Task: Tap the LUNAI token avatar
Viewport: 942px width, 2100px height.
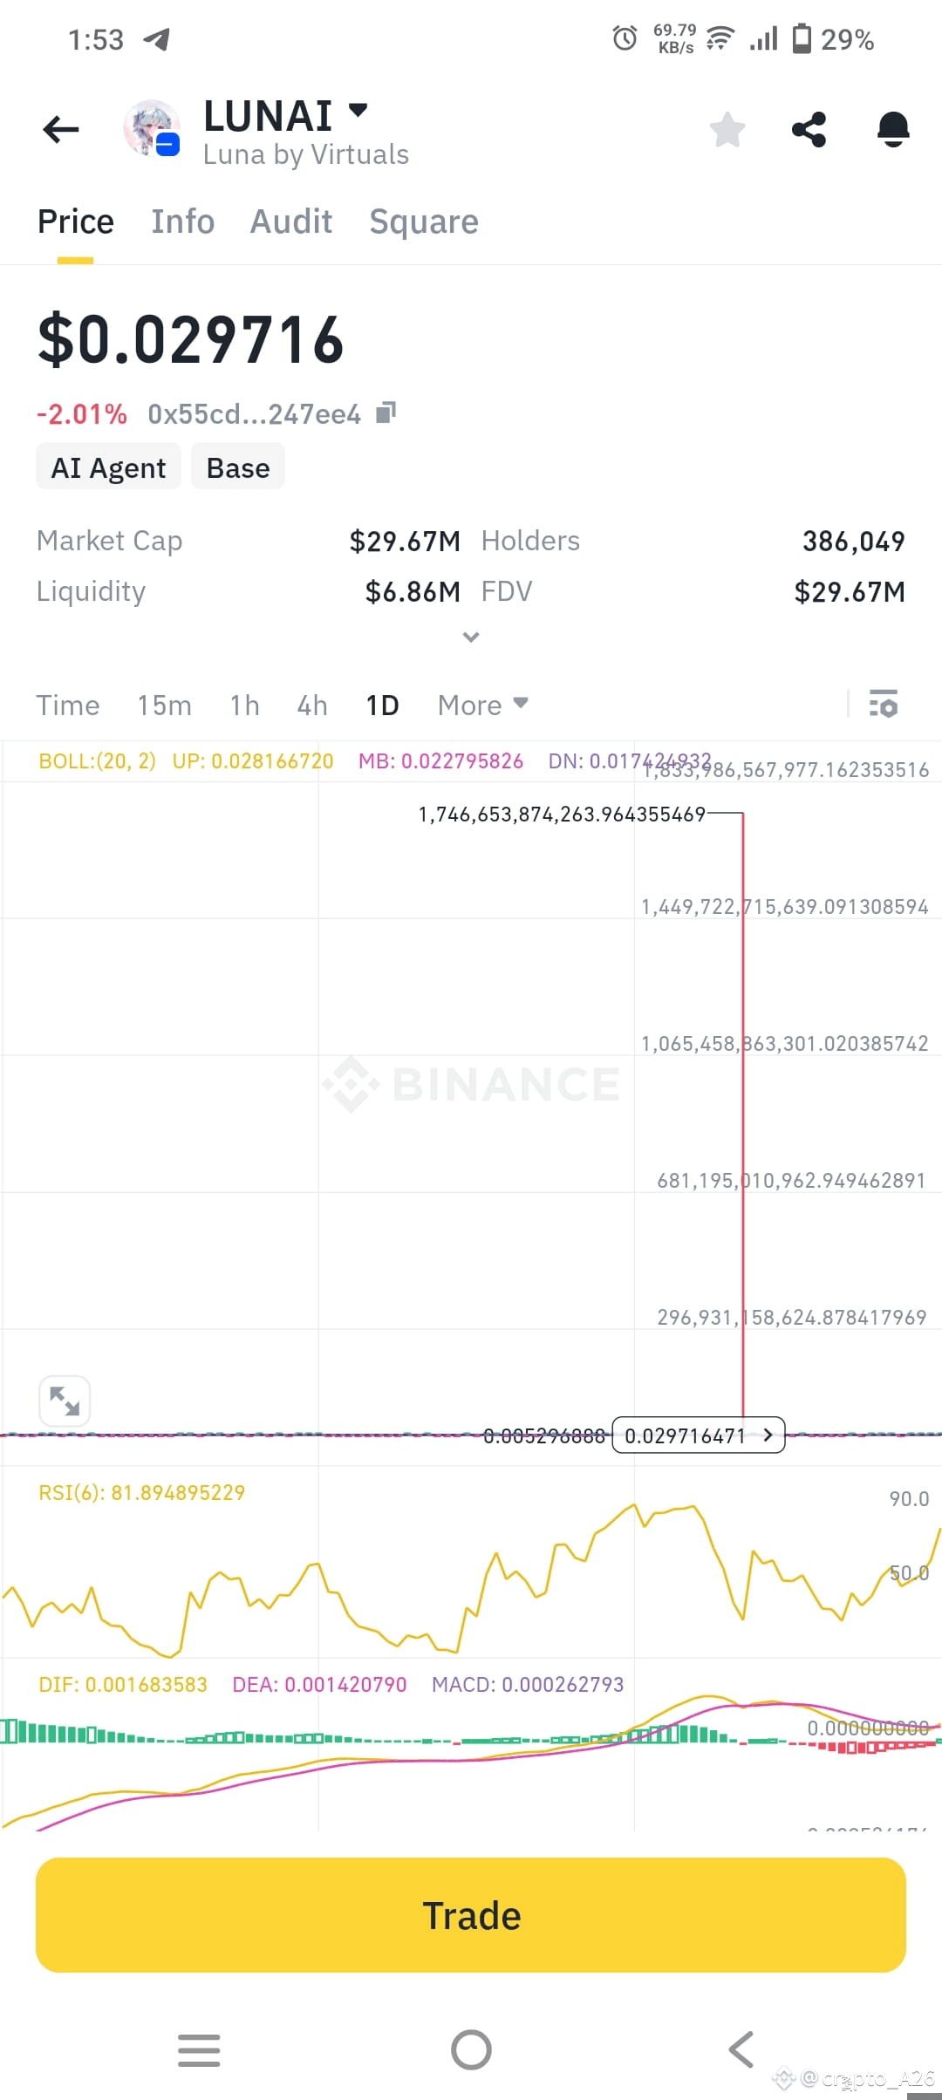Action: [152, 128]
